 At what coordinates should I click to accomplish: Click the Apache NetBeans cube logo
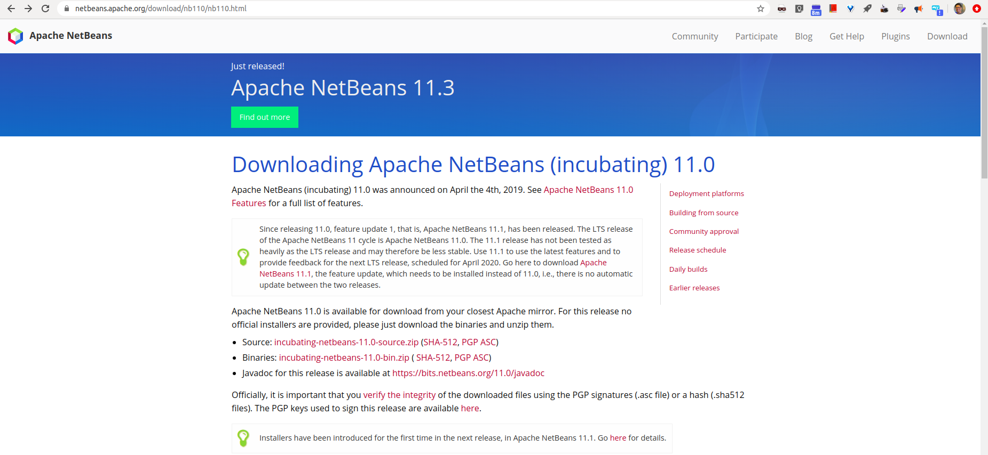point(15,36)
